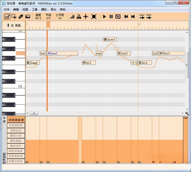The height and width of the screenshot is (172, 191).
Task: Select the 发音急促度 parameter tab
Action: 16,120
